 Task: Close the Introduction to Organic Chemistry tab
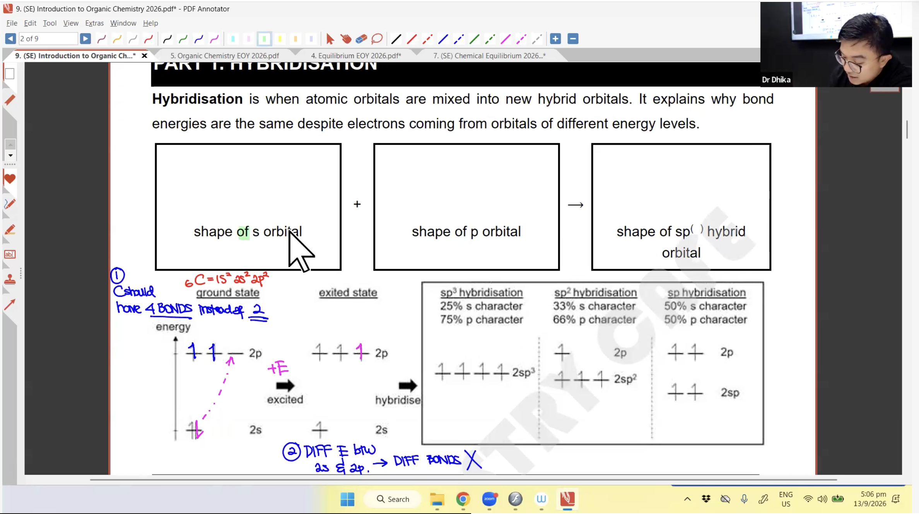pyautogui.click(x=144, y=56)
